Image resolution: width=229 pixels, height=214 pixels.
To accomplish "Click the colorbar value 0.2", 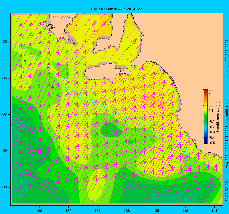I will click(211, 105).
